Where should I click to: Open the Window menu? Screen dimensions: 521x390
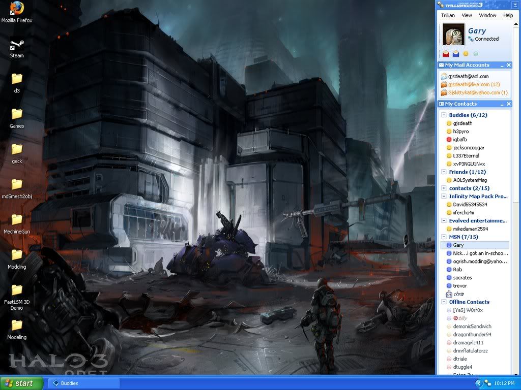click(487, 15)
